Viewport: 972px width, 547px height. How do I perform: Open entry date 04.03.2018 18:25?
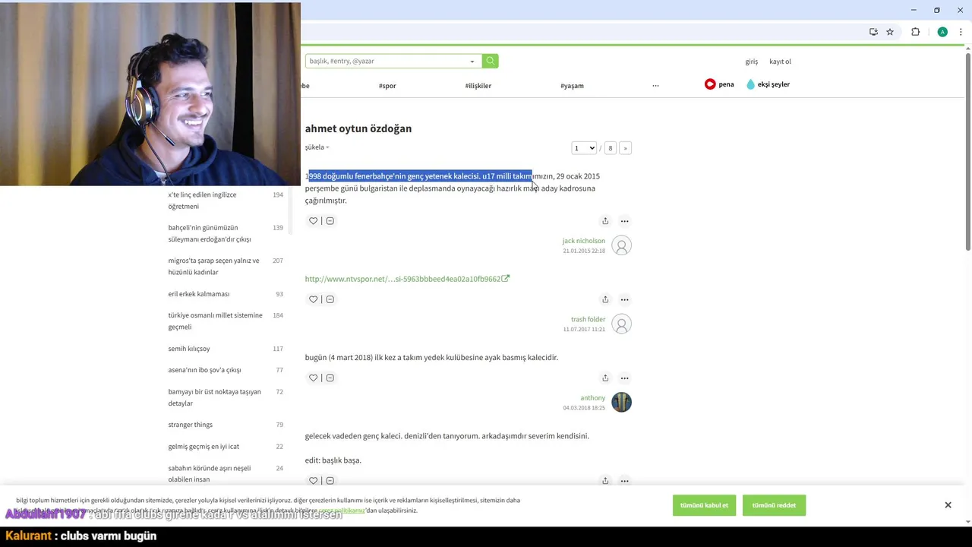[584, 408]
